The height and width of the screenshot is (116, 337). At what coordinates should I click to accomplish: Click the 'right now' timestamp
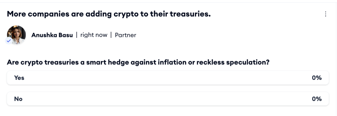[94, 35]
